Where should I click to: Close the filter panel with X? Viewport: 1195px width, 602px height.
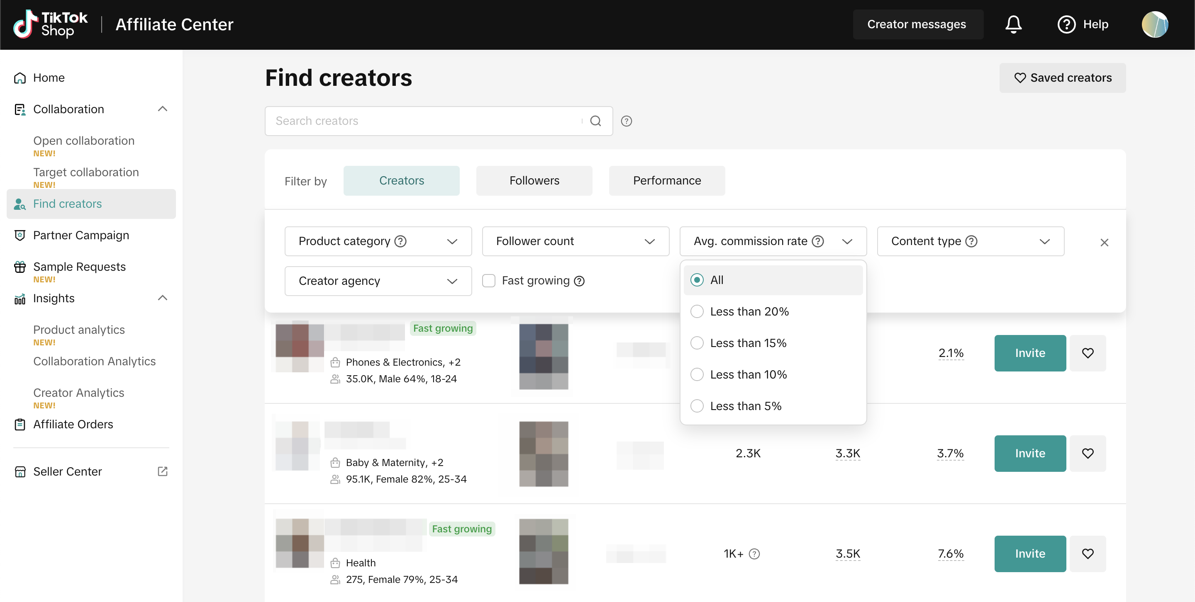point(1104,243)
